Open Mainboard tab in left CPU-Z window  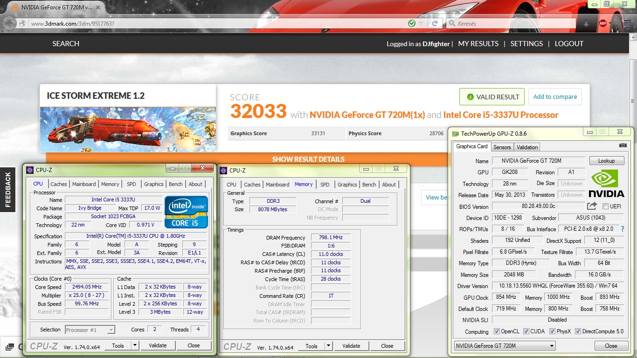pos(84,184)
